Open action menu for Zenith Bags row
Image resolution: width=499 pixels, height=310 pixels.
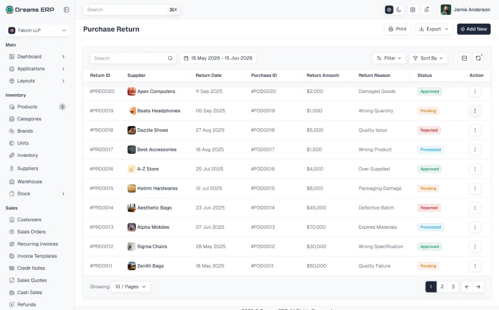coord(475,266)
